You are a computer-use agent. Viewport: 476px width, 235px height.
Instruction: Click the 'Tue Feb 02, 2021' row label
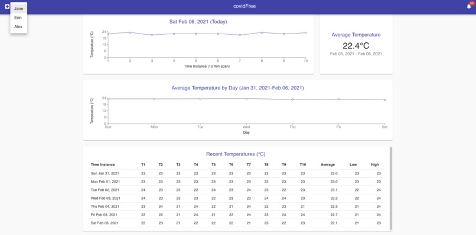[x=105, y=190]
